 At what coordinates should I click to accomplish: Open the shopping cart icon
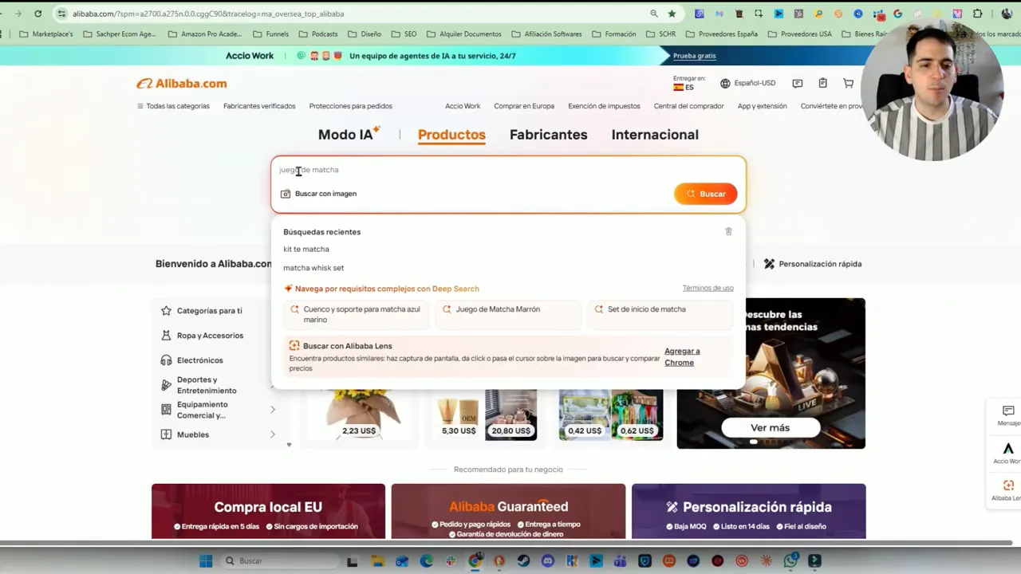click(x=848, y=83)
